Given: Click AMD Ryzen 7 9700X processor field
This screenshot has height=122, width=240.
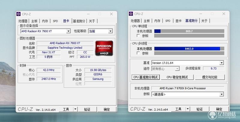Looking at the screenshot, I should pos(188,88).
